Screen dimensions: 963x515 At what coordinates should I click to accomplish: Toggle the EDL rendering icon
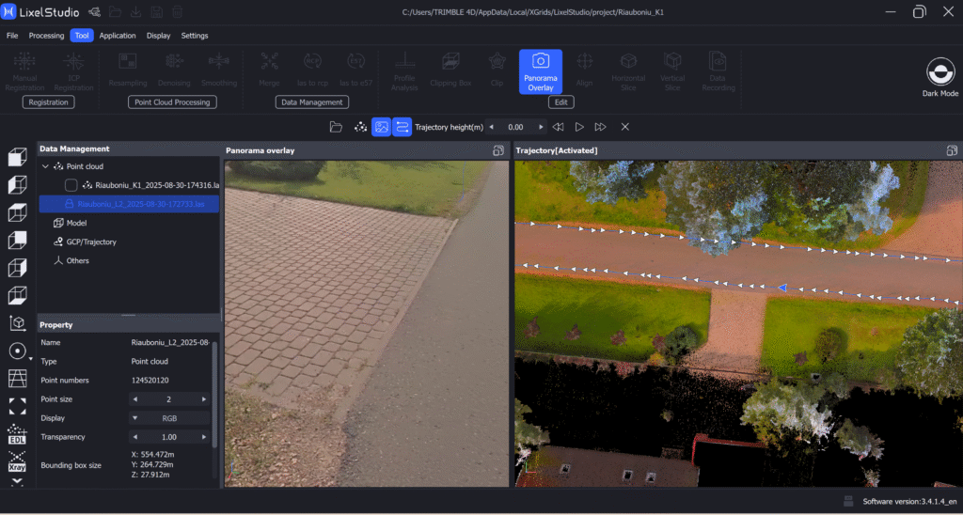[17, 433]
